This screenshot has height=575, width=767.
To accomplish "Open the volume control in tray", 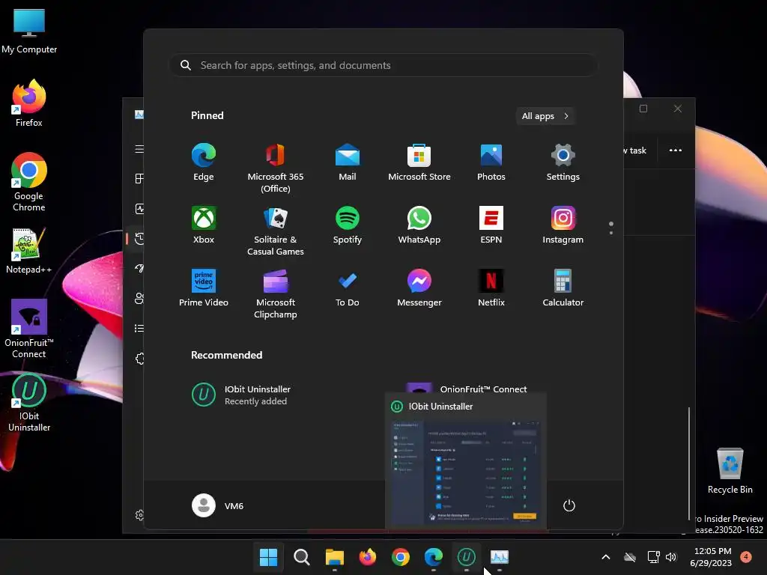I will tap(671, 557).
